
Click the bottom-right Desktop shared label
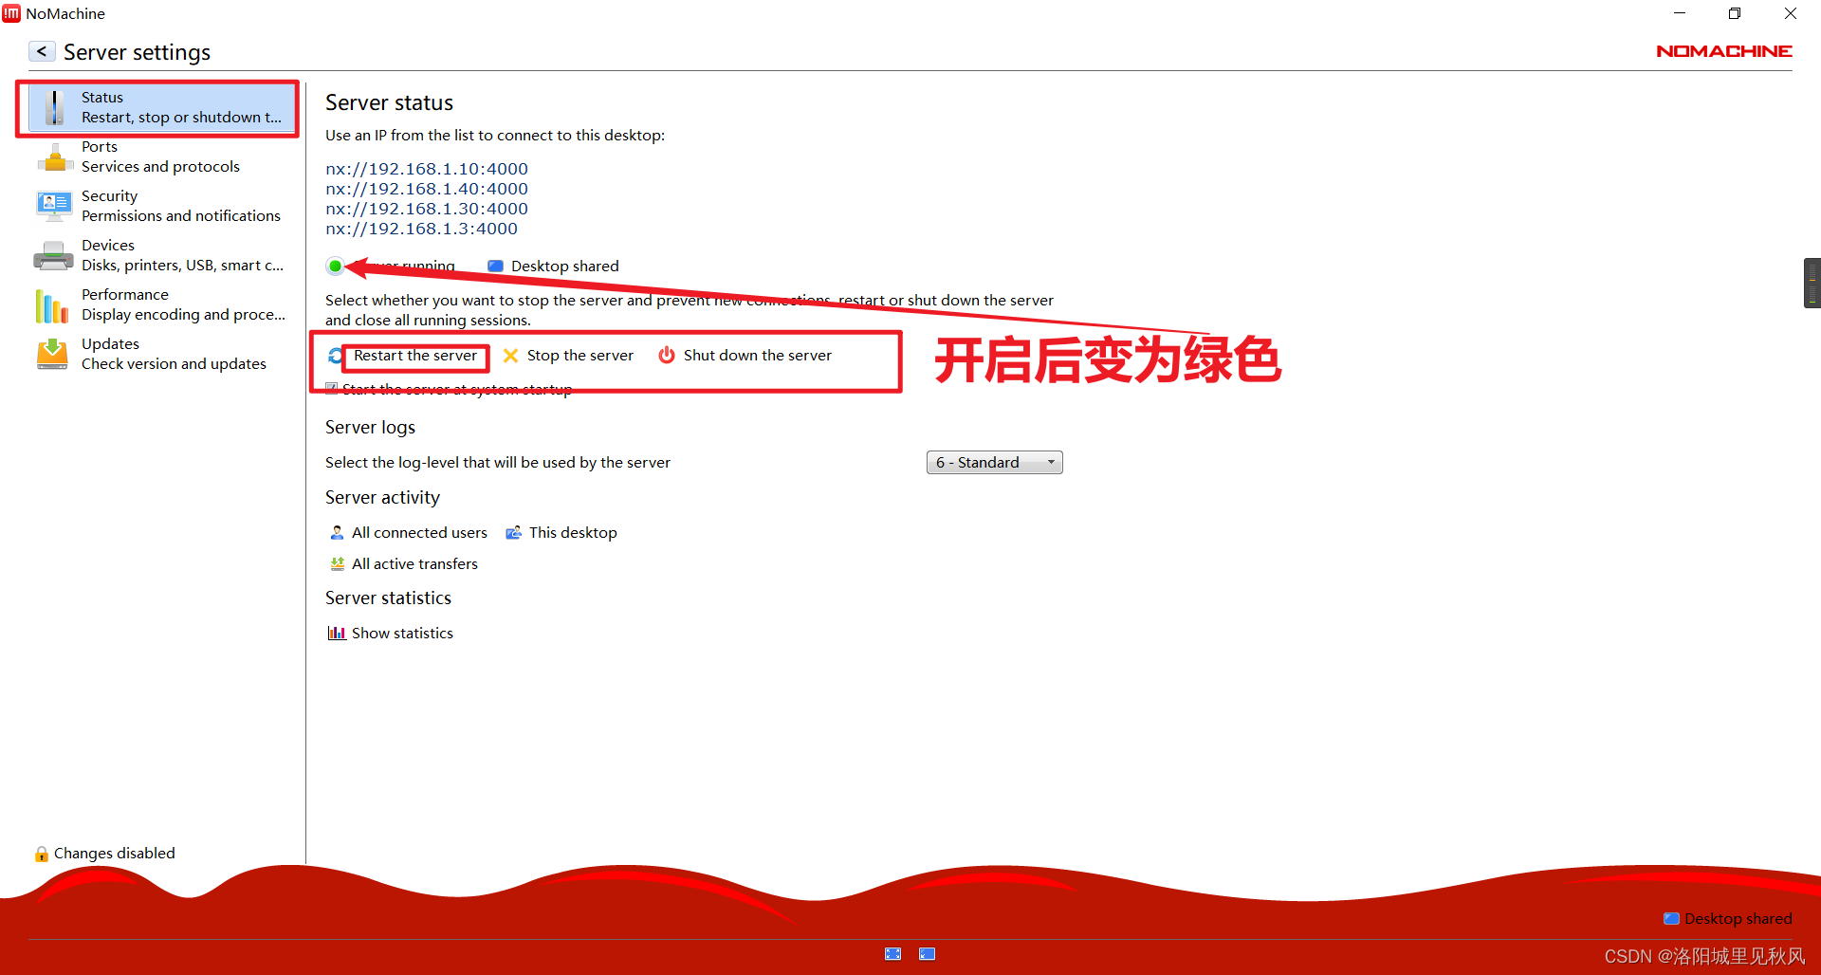(1738, 919)
